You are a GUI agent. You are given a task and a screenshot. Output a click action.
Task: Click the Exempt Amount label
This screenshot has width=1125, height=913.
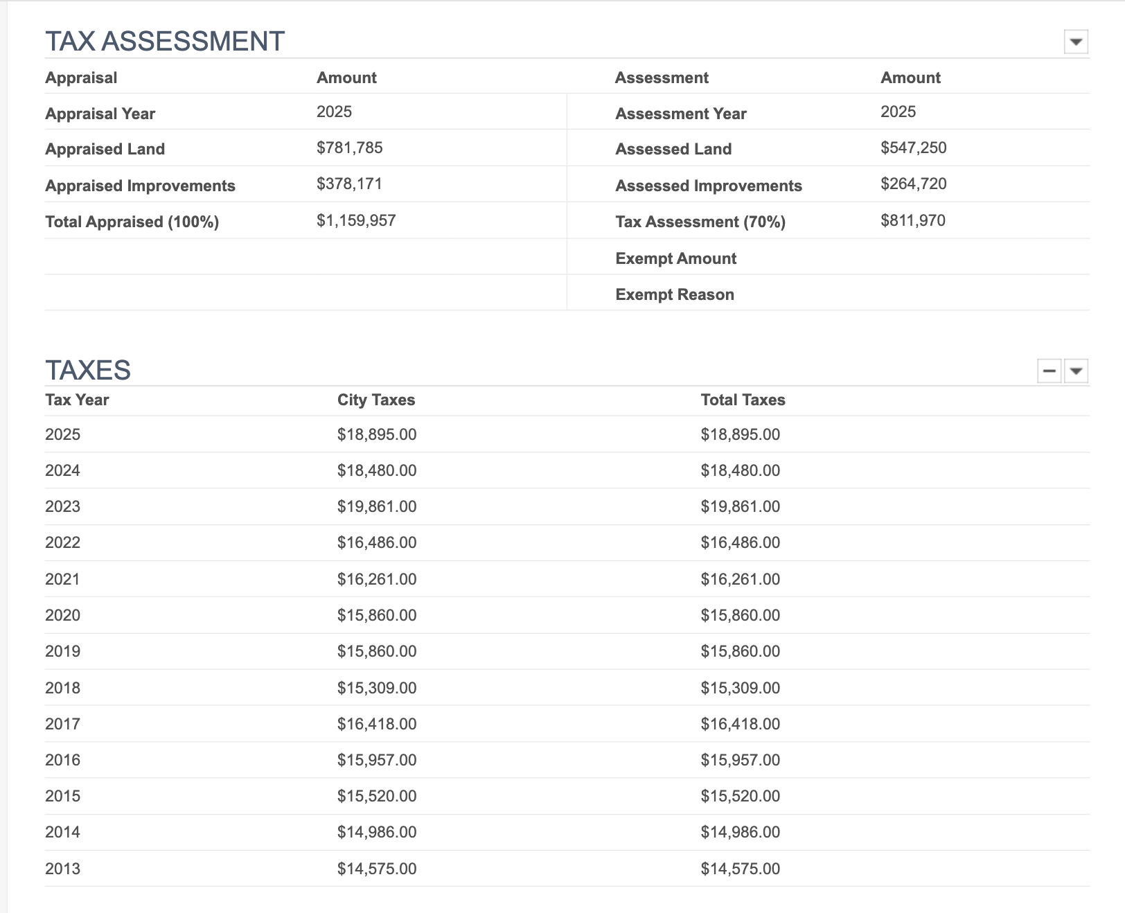tap(676, 258)
